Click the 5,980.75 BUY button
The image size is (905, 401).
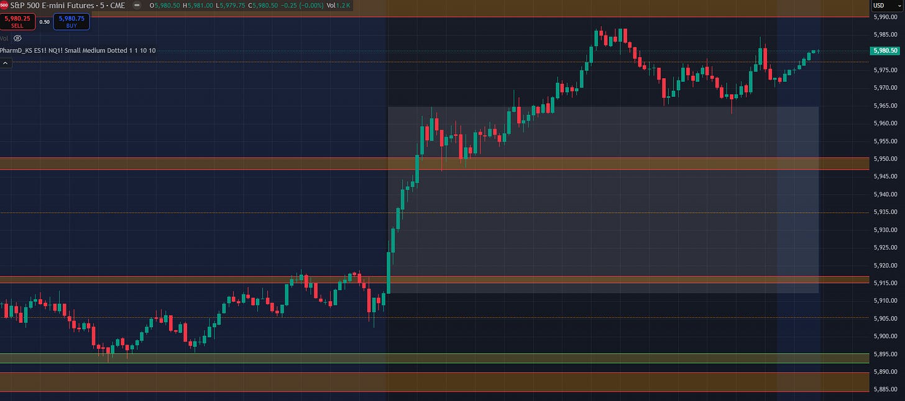(x=71, y=22)
